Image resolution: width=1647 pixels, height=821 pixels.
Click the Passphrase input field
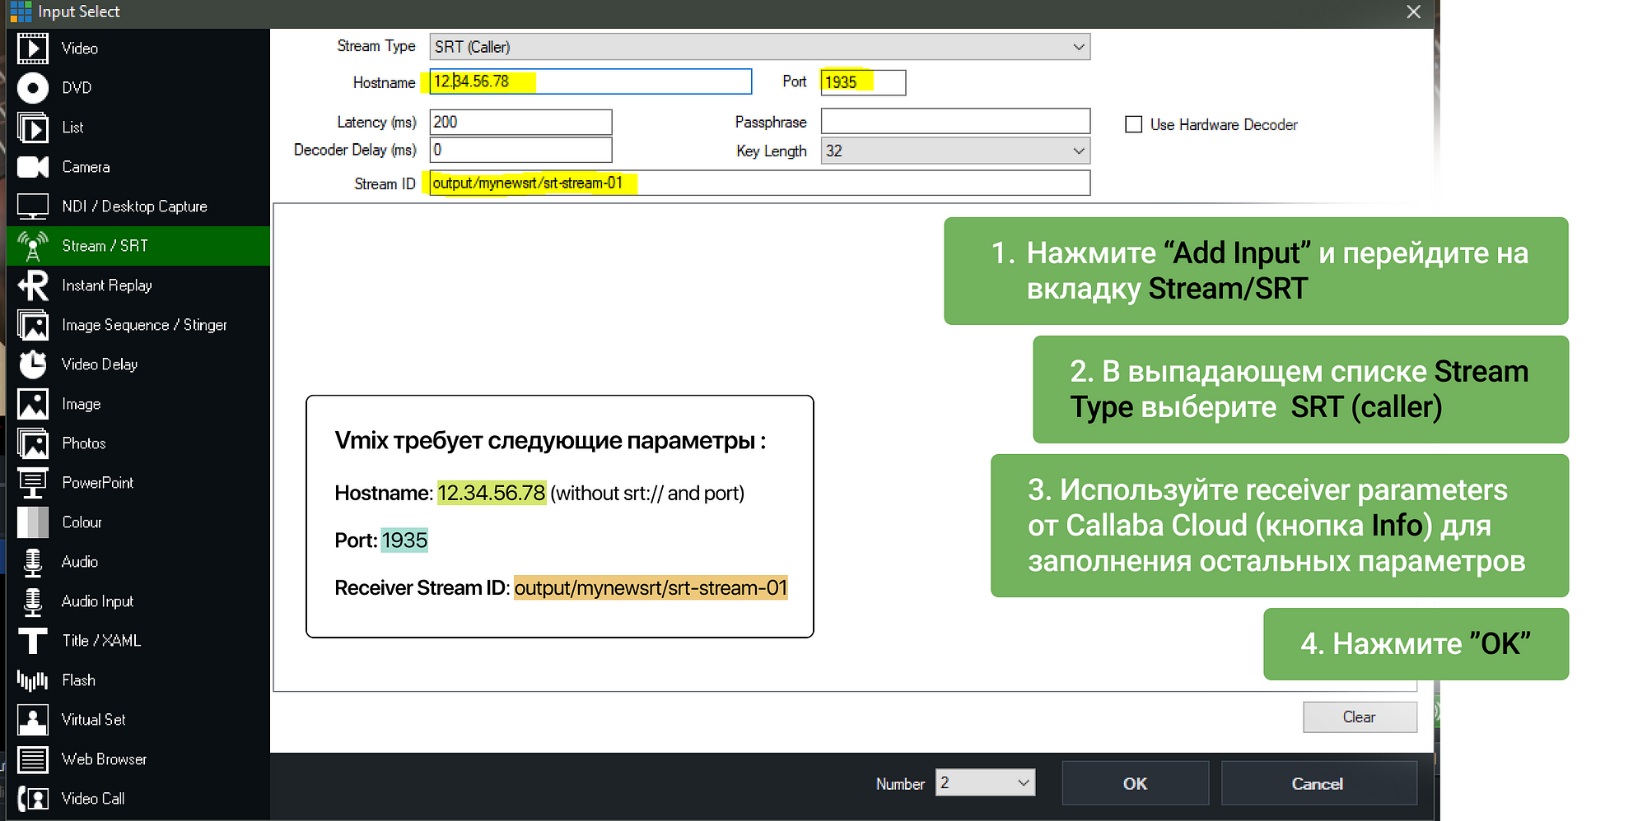pyautogui.click(x=955, y=121)
